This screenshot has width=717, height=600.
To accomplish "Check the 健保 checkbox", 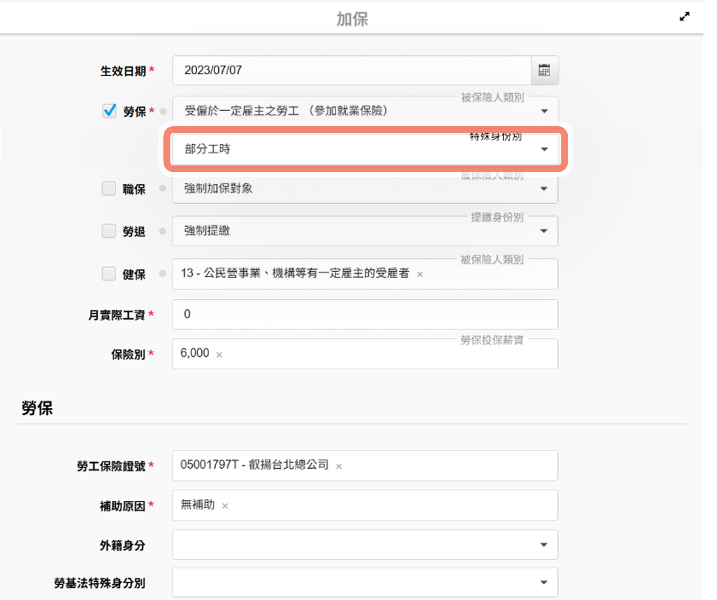I will tap(109, 274).
